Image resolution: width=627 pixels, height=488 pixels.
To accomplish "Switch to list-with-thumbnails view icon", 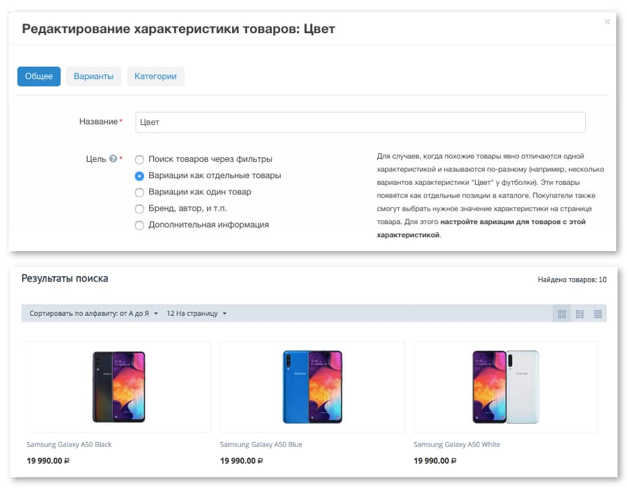I will click(x=580, y=314).
